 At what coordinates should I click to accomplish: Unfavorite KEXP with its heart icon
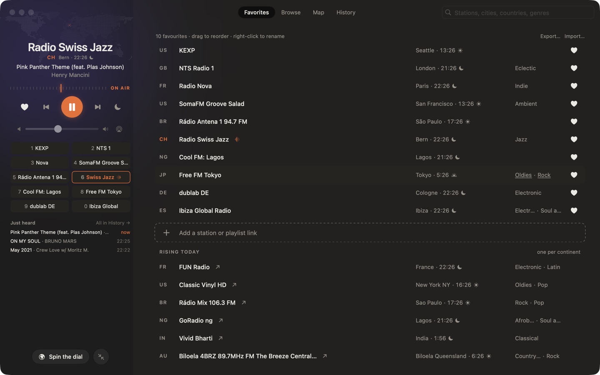pyautogui.click(x=574, y=50)
